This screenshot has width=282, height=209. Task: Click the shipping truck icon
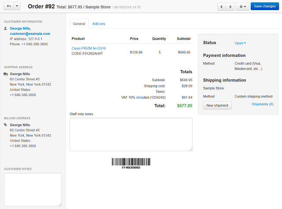(x=6, y=74)
